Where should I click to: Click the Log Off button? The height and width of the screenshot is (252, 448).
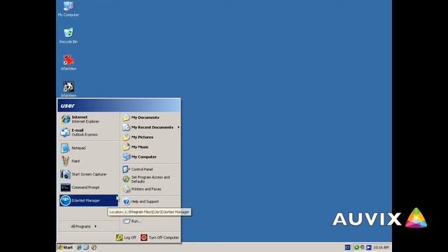(126, 237)
